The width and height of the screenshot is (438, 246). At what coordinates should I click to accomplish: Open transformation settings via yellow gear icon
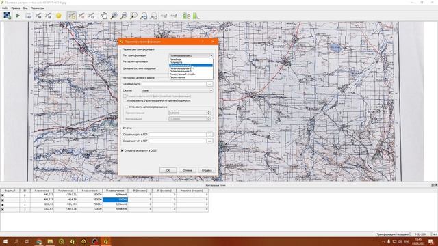[58, 16]
